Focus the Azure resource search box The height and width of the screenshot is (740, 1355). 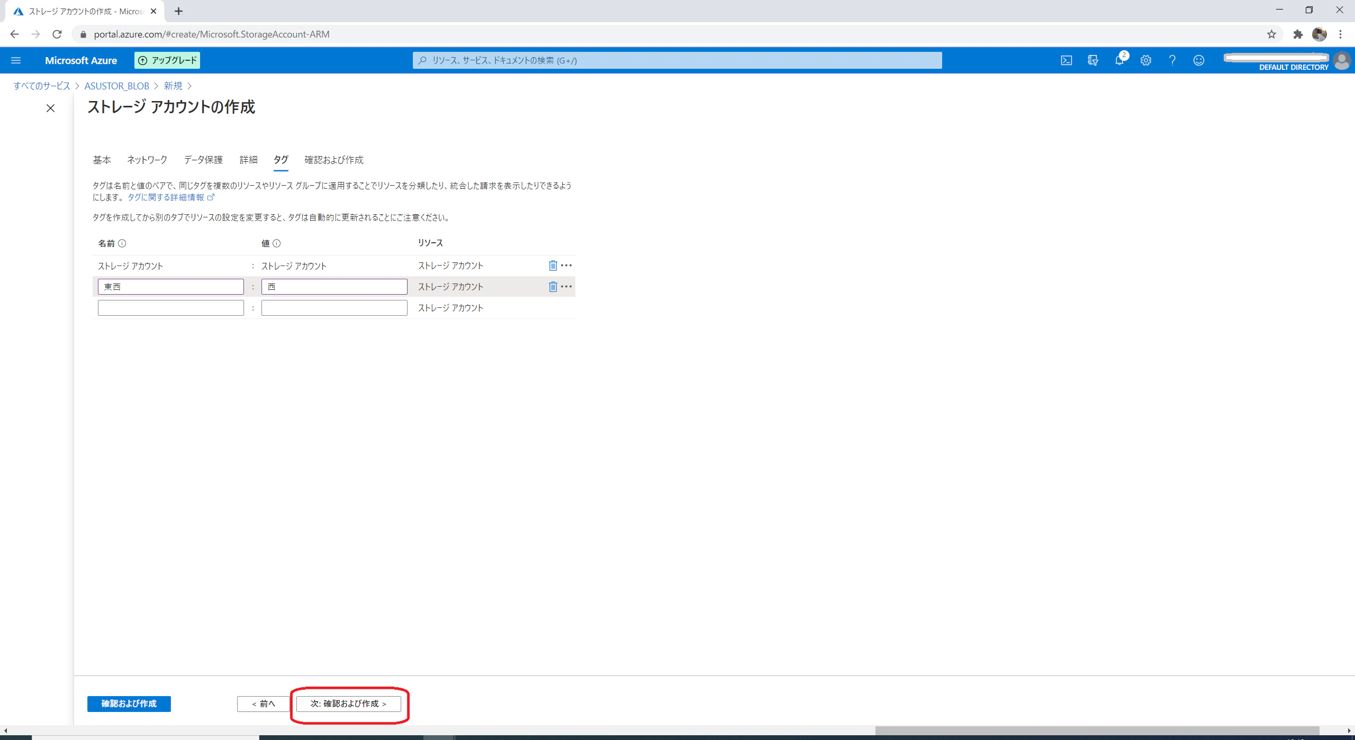tap(677, 60)
